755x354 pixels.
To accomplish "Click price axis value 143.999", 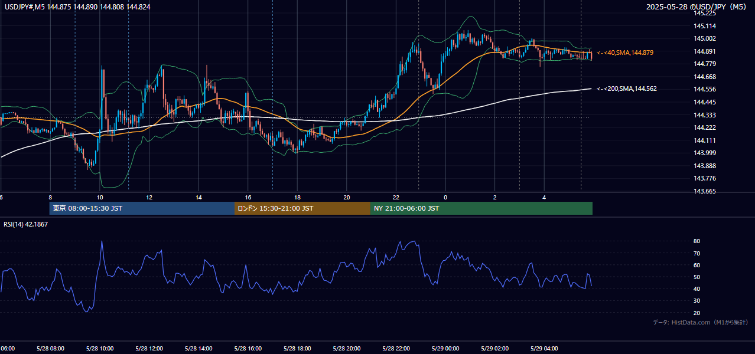I will pyautogui.click(x=705, y=153).
